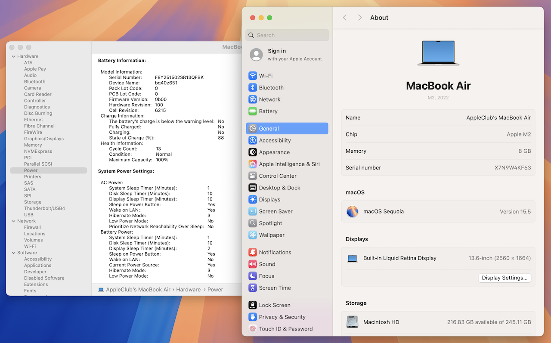Click the Apple Account avatar icon
The width and height of the screenshot is (551, 343).
(256, 55)
